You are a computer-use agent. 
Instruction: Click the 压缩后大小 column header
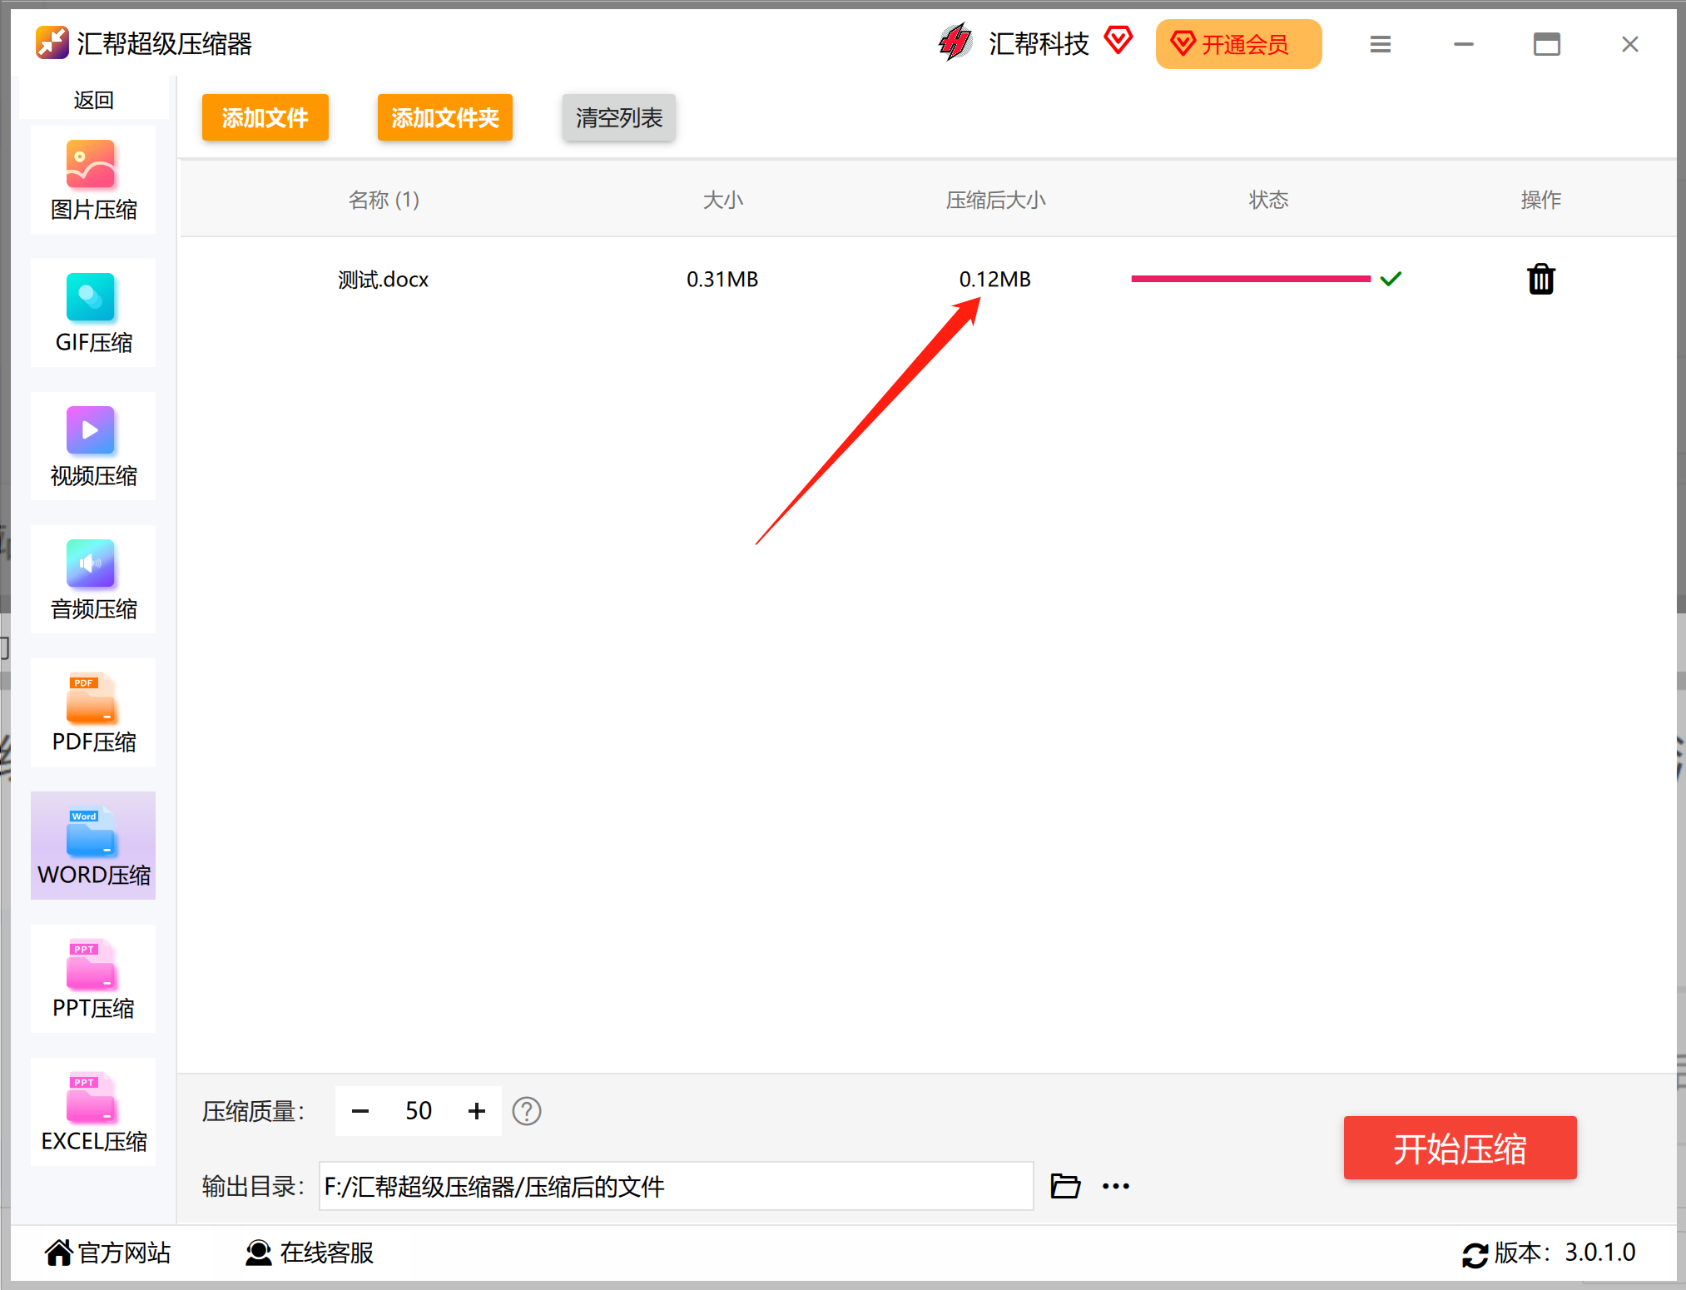tap(996, 200)
